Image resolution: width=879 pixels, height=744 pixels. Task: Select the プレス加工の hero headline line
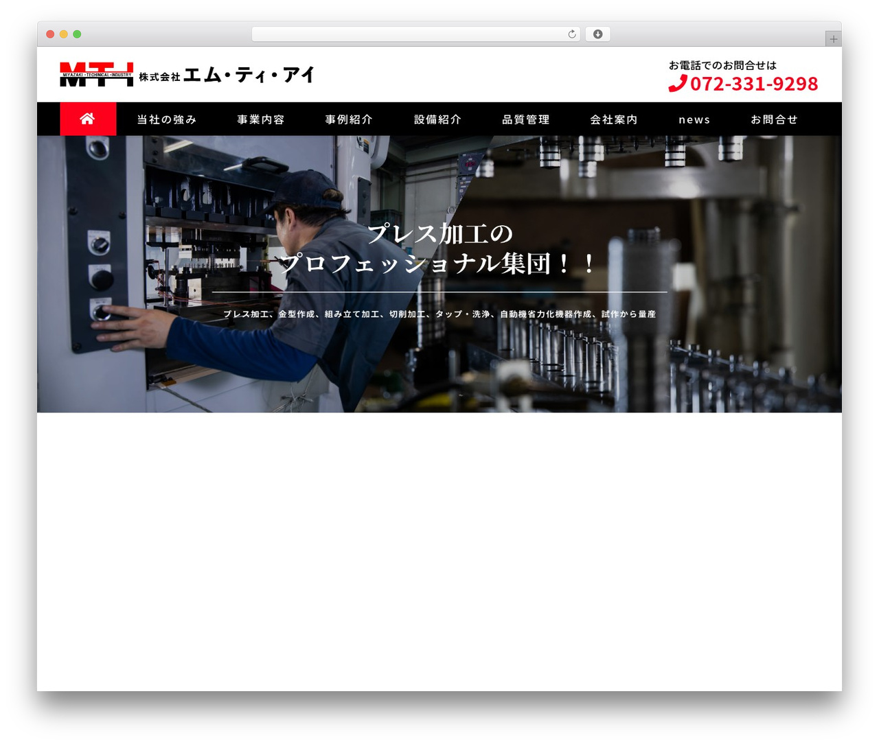[440, 234]
